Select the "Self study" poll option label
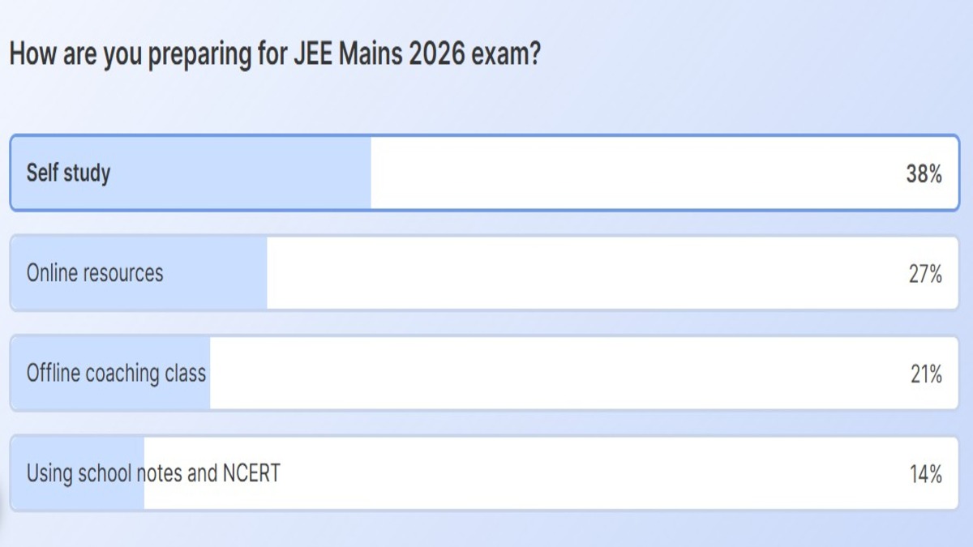Screen dimensions: 973x547 tap(68, 173)
